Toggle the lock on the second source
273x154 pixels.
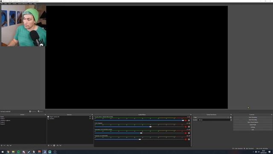coord(93,119)
